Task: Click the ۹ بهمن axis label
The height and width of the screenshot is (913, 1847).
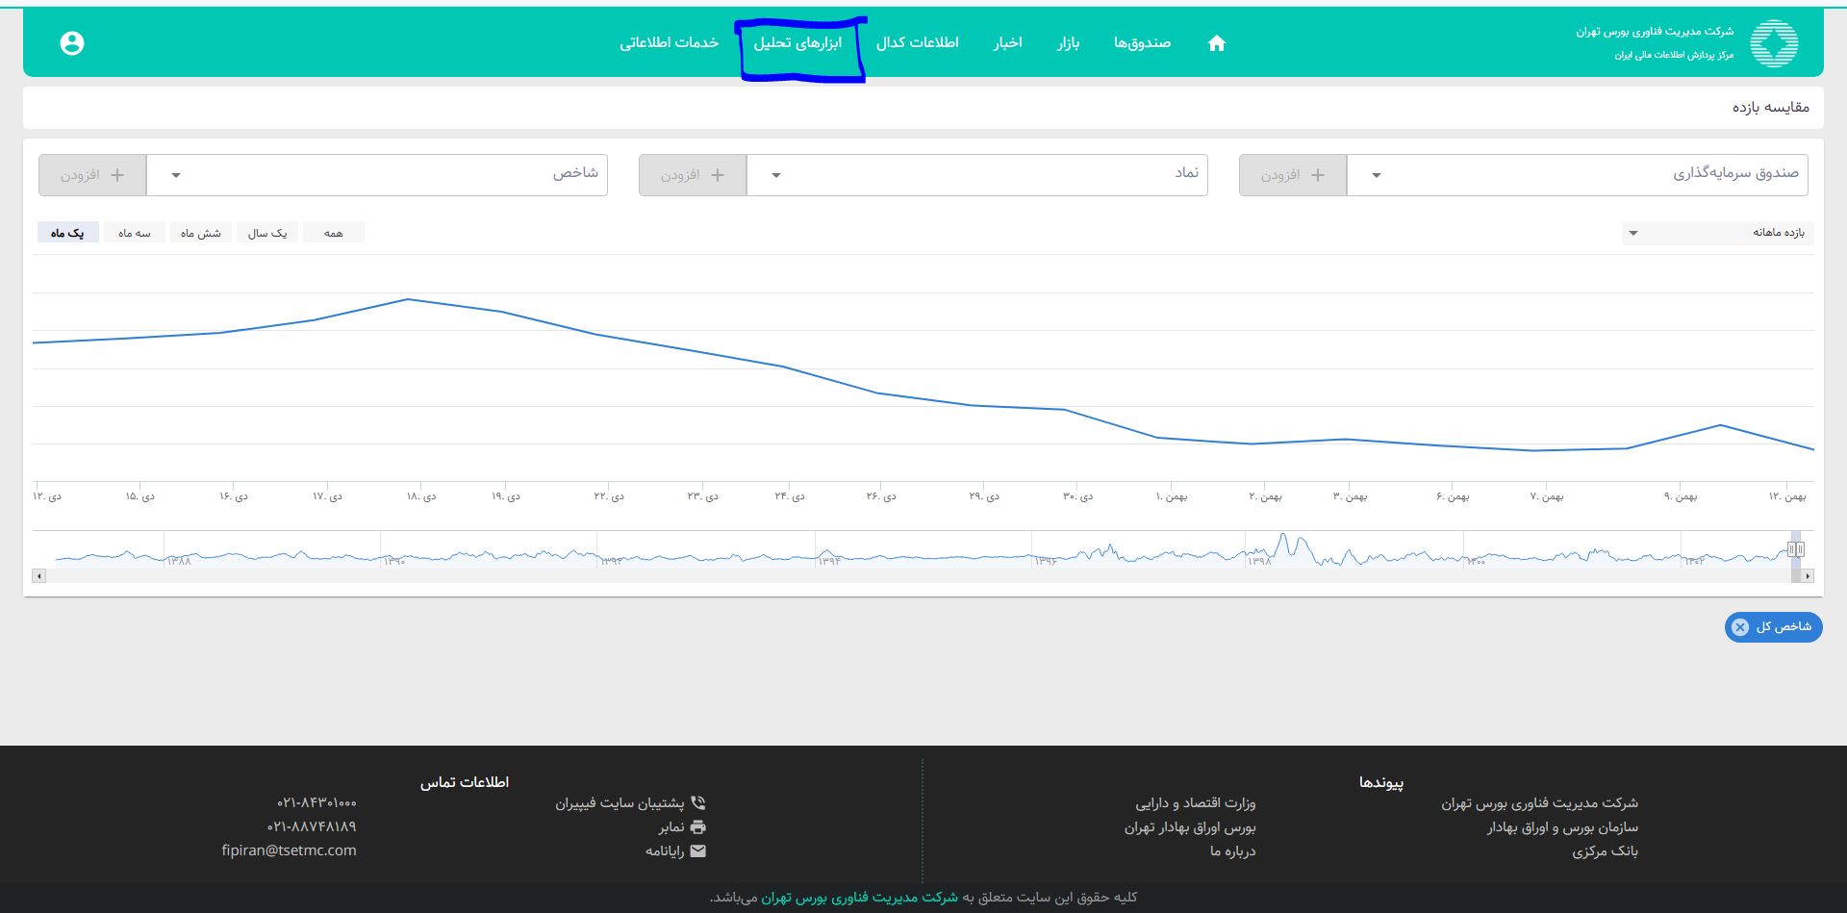Action: (x=1681, y=496)
